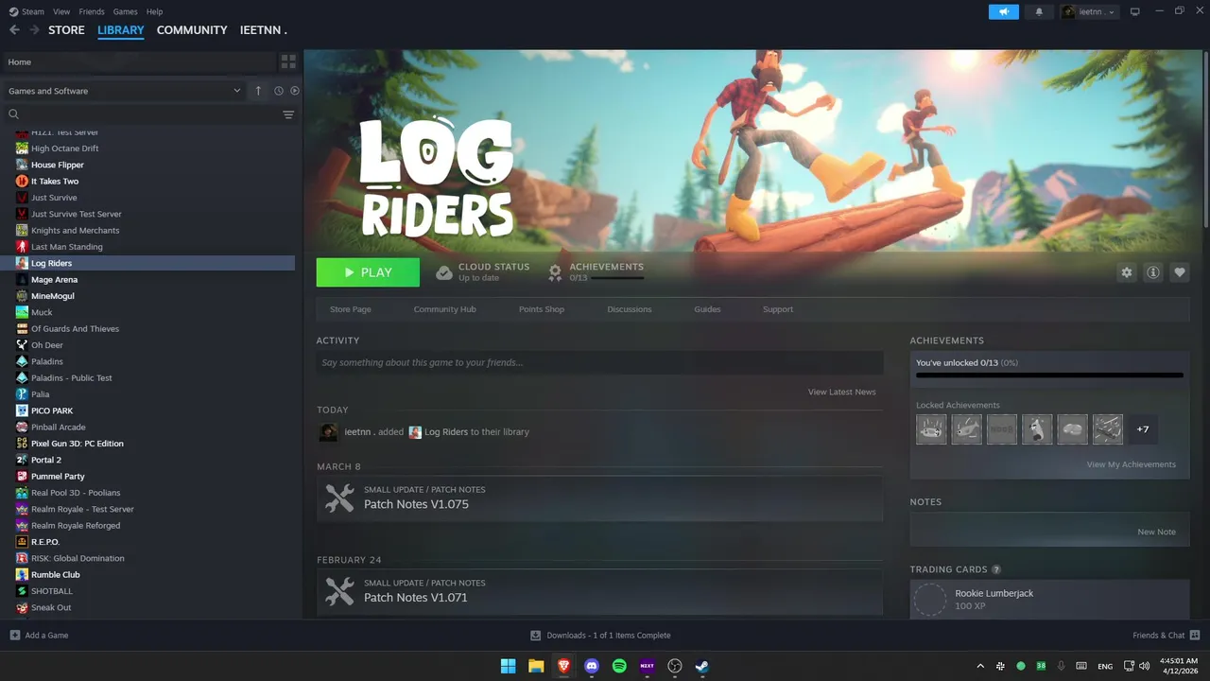Open the Points Shop link
The image size is (1210, 681).
tap(542, 309)
